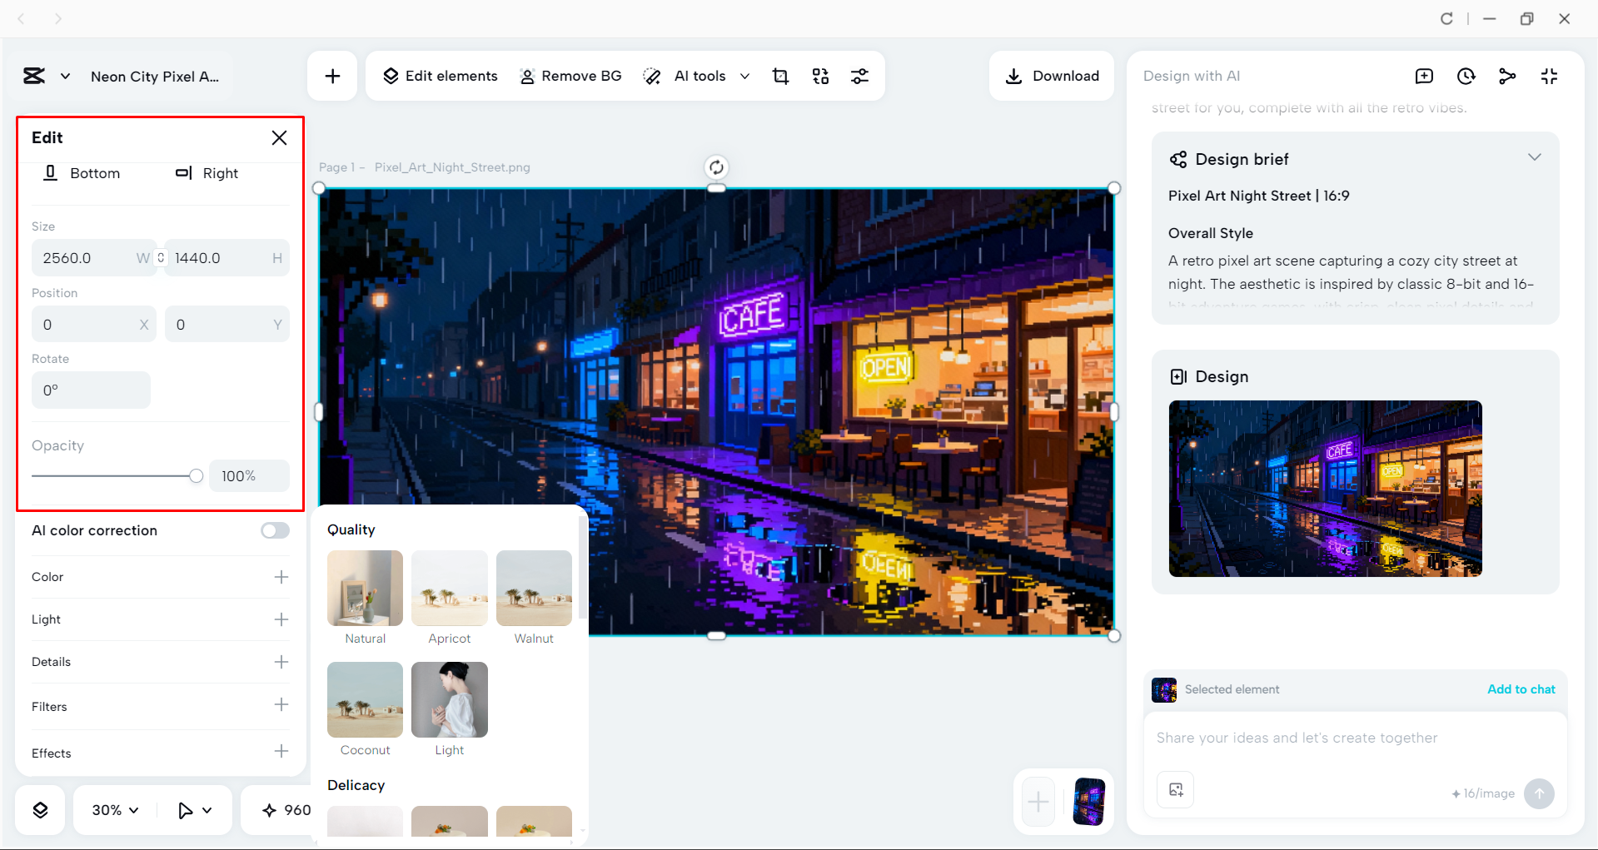Click the Download button

tap(1052, 76)
